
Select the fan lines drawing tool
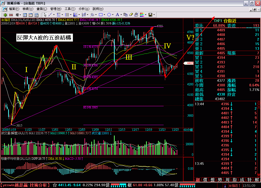[75, 15]
